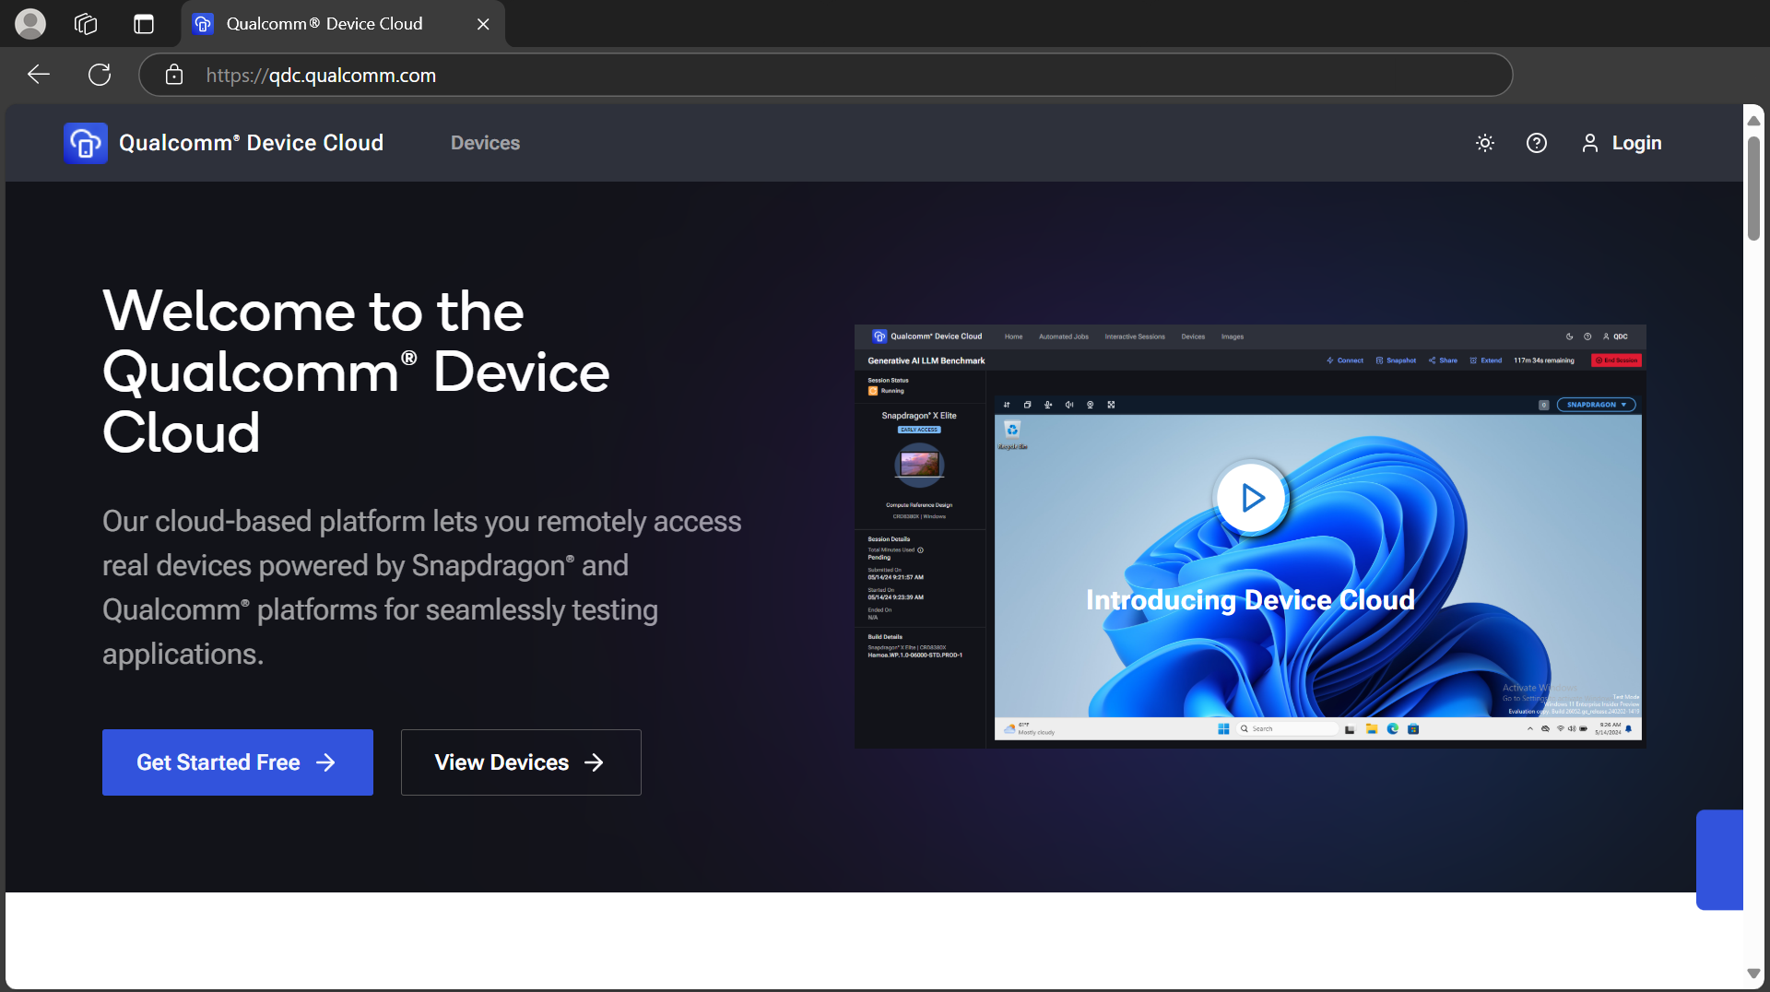Open the browser profile avatar icon
The width and height of the screenshot is (1770, 992).
[x=30, y=24]
